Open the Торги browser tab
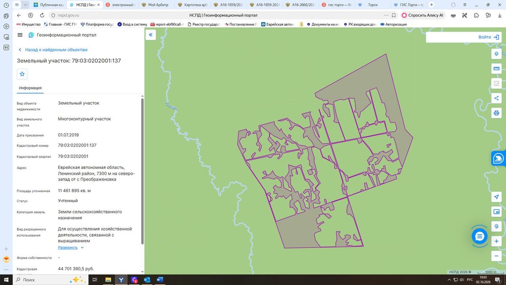 [372, 5]
